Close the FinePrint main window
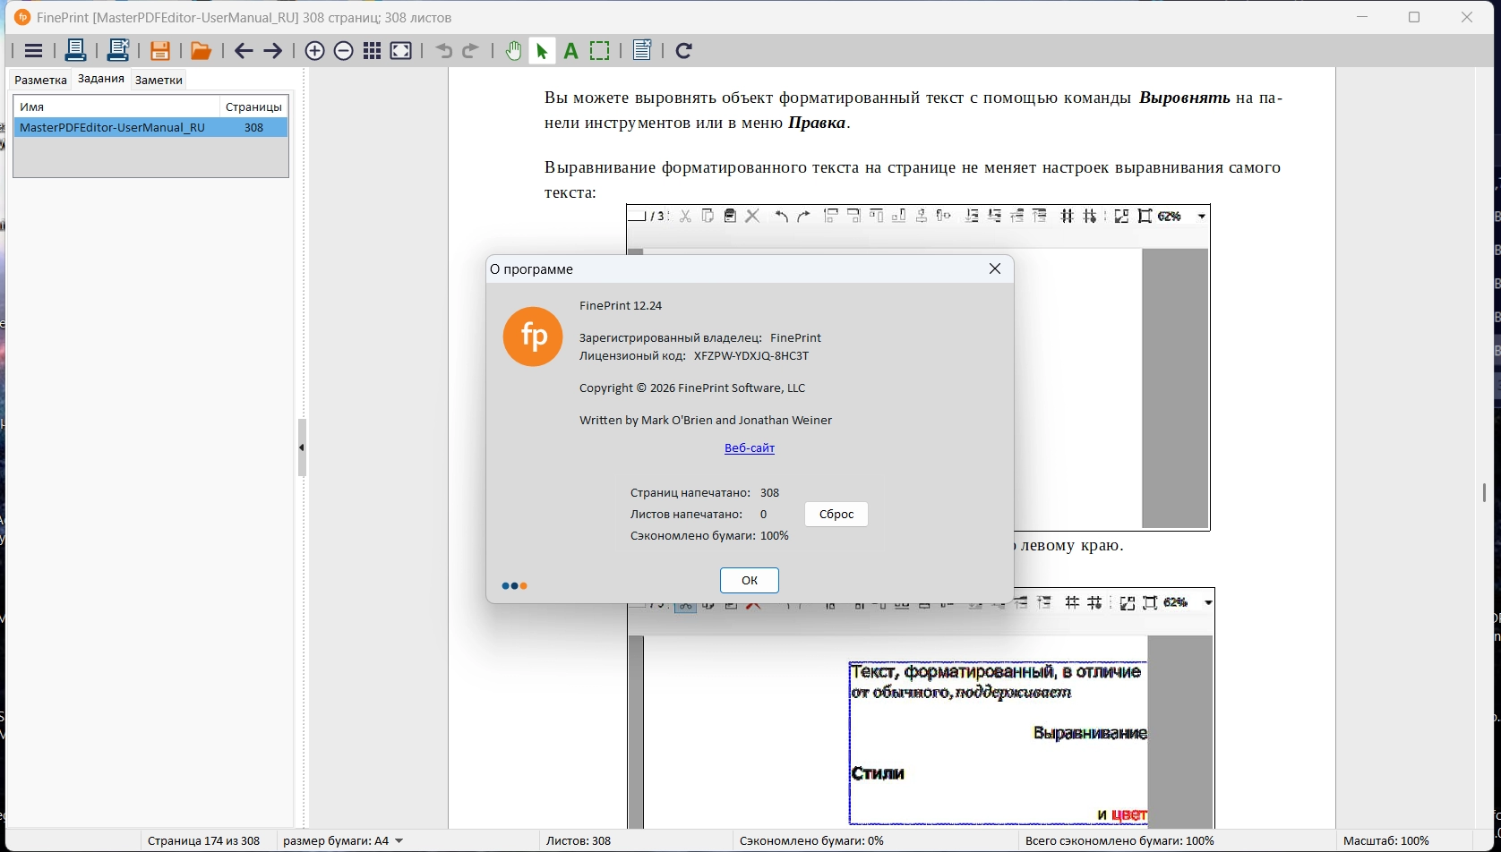Screen dimensions: 1501x852 click(x=1467, y=17)
